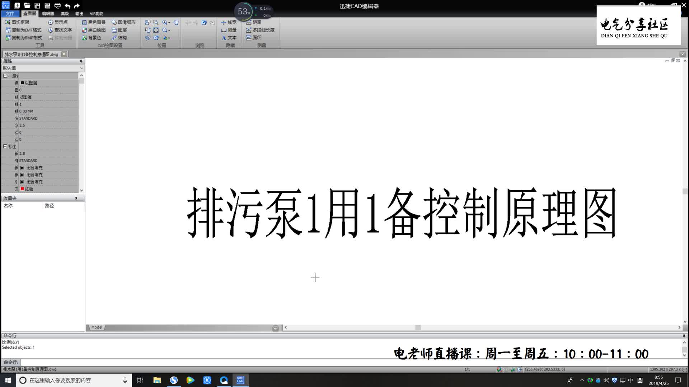The width and height of the screenshot is (689, 387).
Task: Open the VIP功能 ribbon tab
Action: click(96, 14)
